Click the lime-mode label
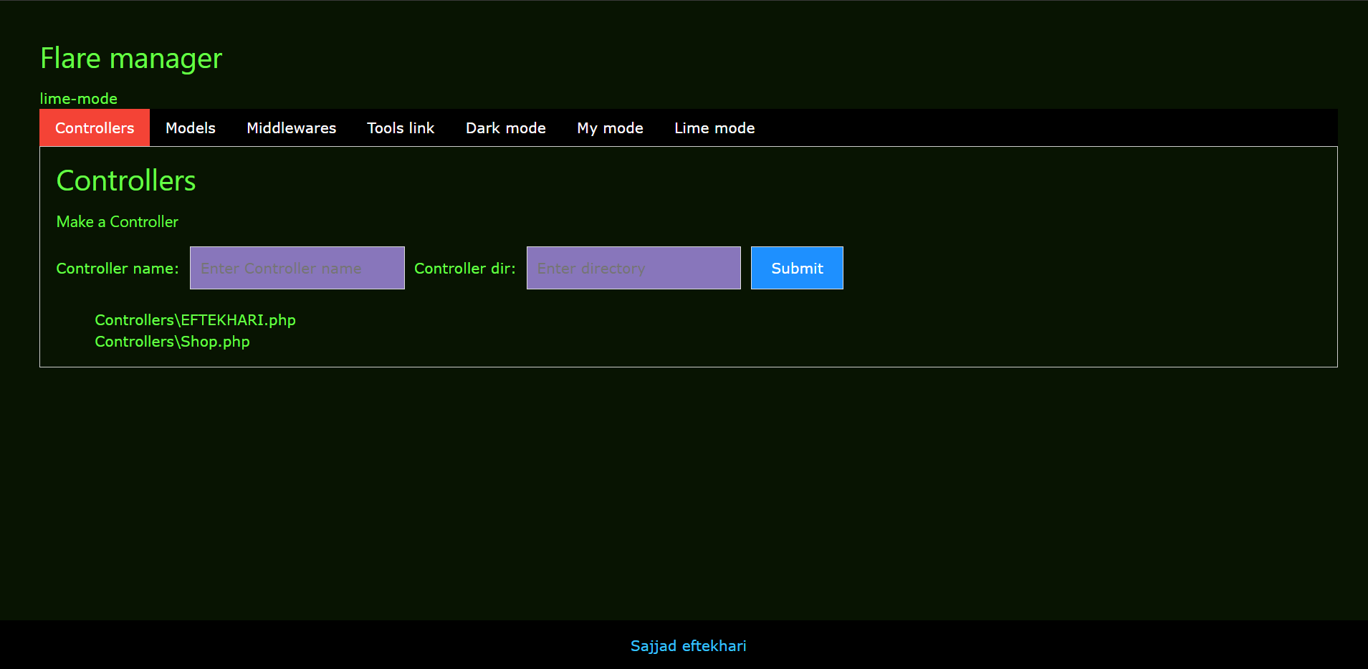This screenshot has height=669, width=1368. 79,98
